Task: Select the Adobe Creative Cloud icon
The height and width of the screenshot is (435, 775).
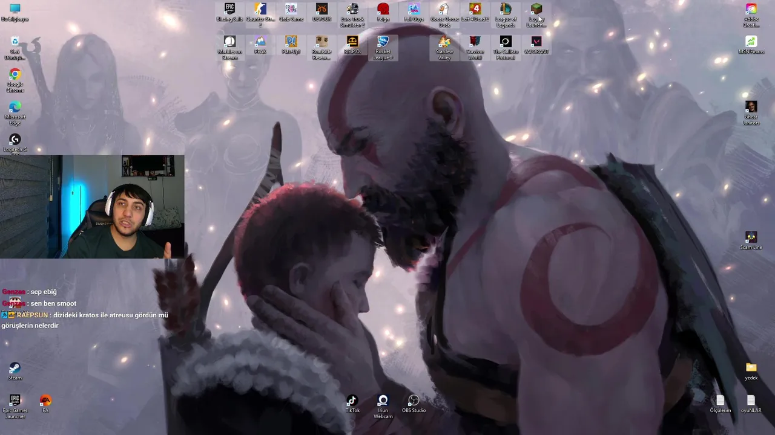Action: (751, 15)
